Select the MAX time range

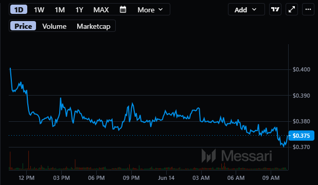click(101, 10)
